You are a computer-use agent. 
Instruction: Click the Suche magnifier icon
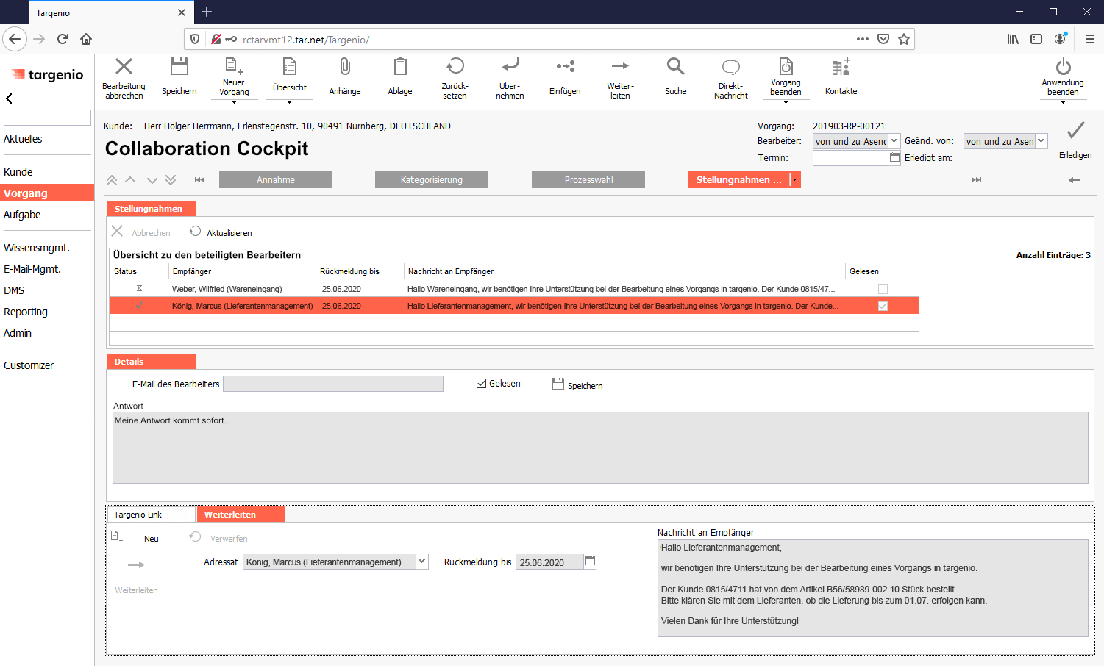(675, 68)
